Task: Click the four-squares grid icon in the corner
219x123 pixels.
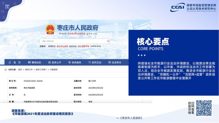Action: click(3, 3)
